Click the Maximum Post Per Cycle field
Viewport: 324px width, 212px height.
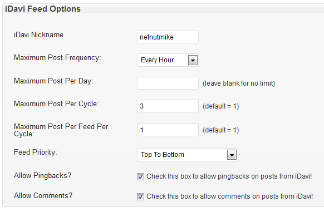tap(168, 106)
